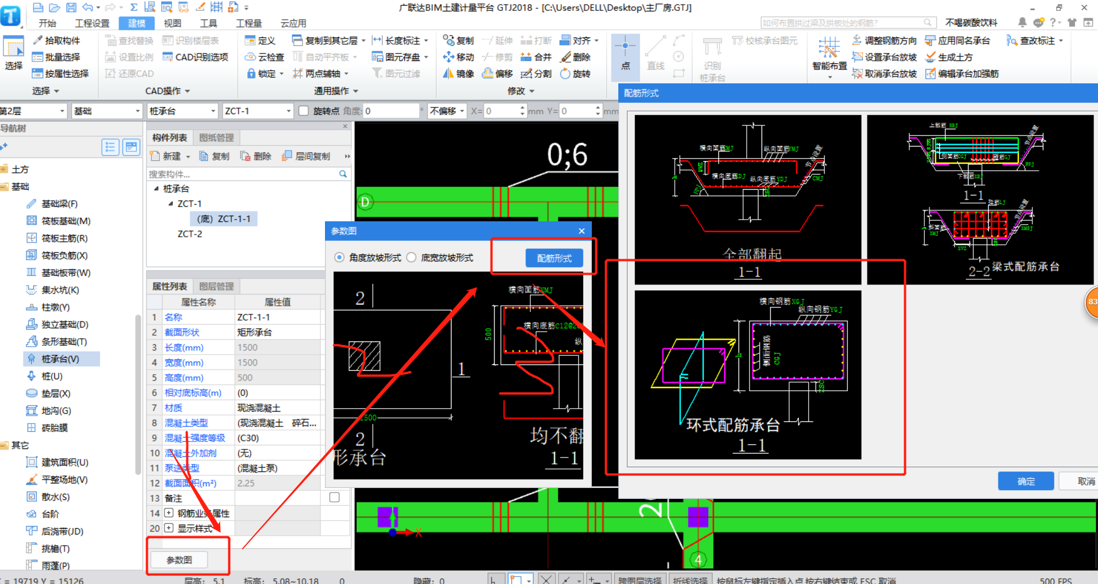This screenshot has height=584, width=1098.
Task: Open 智能布置 smart layout
Action: pyautogui.click(x=829, y=57)
